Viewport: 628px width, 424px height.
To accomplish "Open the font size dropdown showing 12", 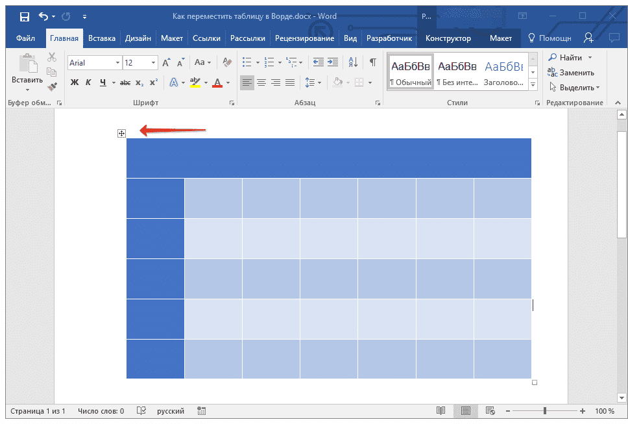I will pos(154,63).
